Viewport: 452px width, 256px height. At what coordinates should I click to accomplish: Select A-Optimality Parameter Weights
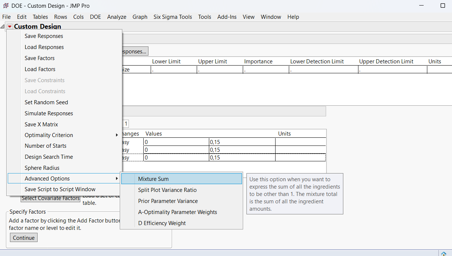click(x=177, y=212)
